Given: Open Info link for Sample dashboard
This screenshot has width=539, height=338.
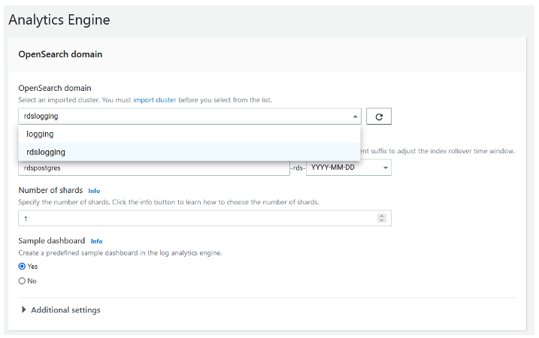Looking at the screenshot, I should [x=96, y=241].
